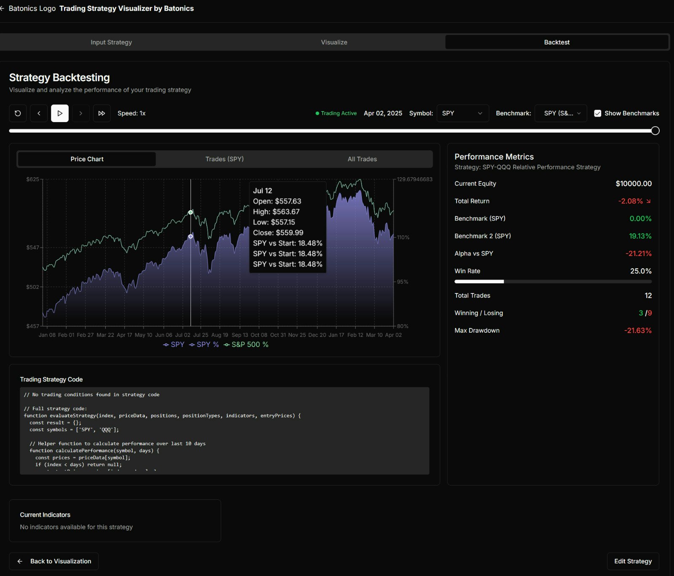Click the Edit Strategy button
Image resolution: width=674 pixels, height=576 pixels.
point(633,561)
